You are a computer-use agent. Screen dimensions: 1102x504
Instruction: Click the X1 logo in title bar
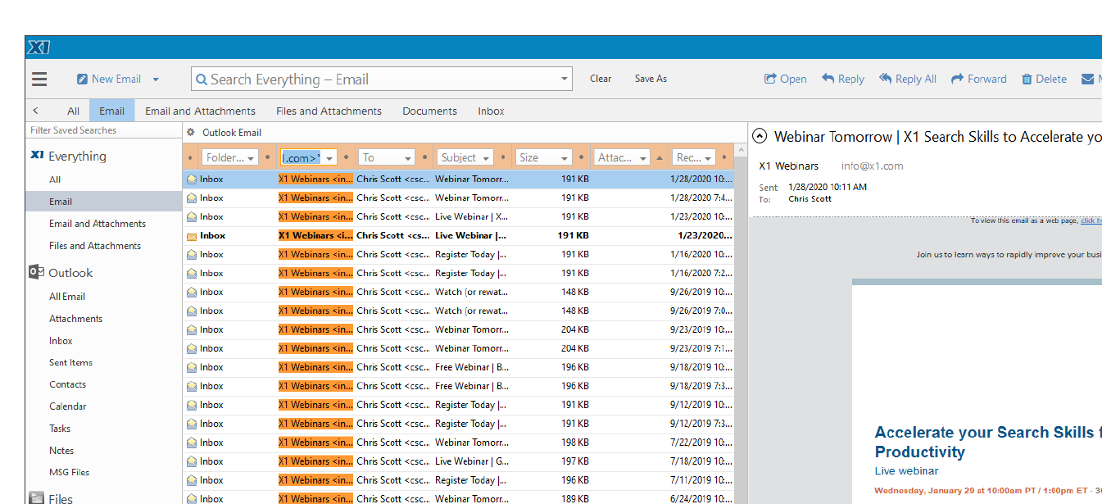click(39, 48)
